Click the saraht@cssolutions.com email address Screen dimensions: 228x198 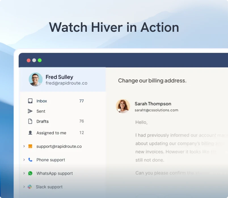pos(156,110)
